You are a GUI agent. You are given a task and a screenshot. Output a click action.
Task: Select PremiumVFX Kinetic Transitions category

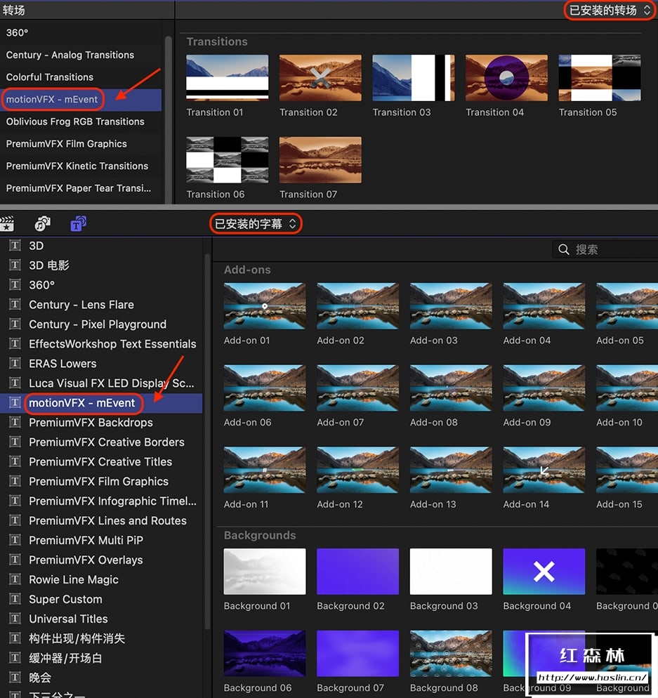(81, 166)
